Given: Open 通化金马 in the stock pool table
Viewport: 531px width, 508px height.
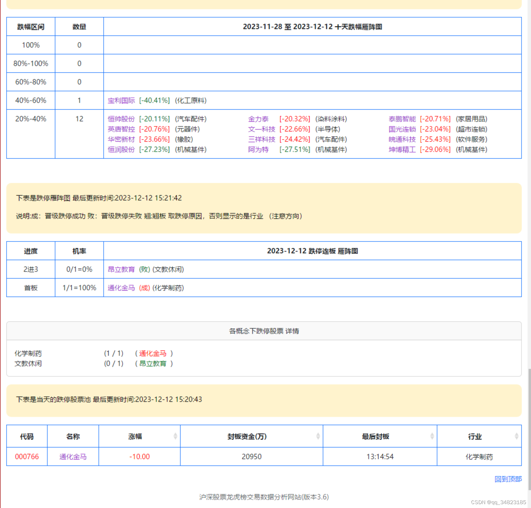Looking at the screenshot, I should (73, 457).
